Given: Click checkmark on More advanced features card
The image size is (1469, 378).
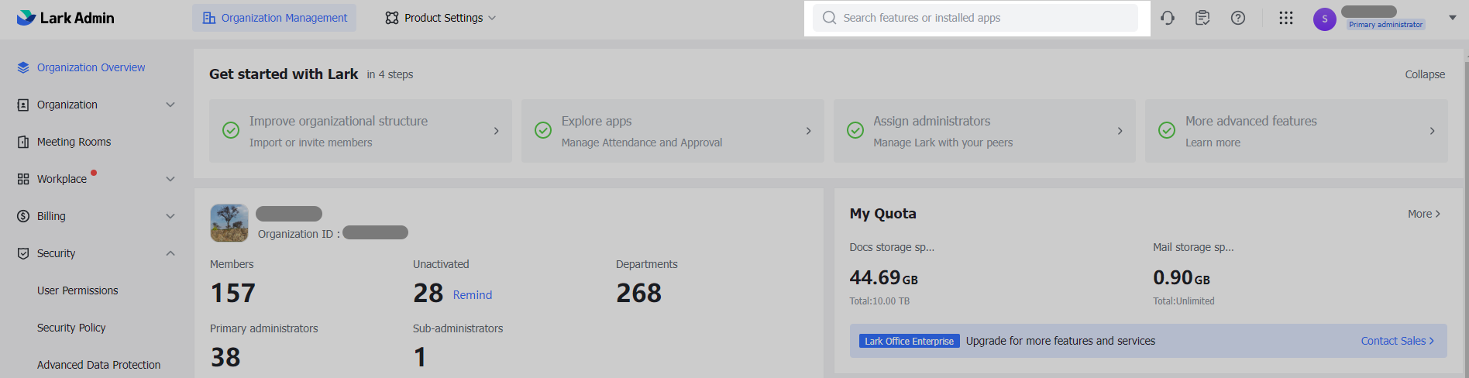Looking at the screenshot, I should pos(1167,130).
